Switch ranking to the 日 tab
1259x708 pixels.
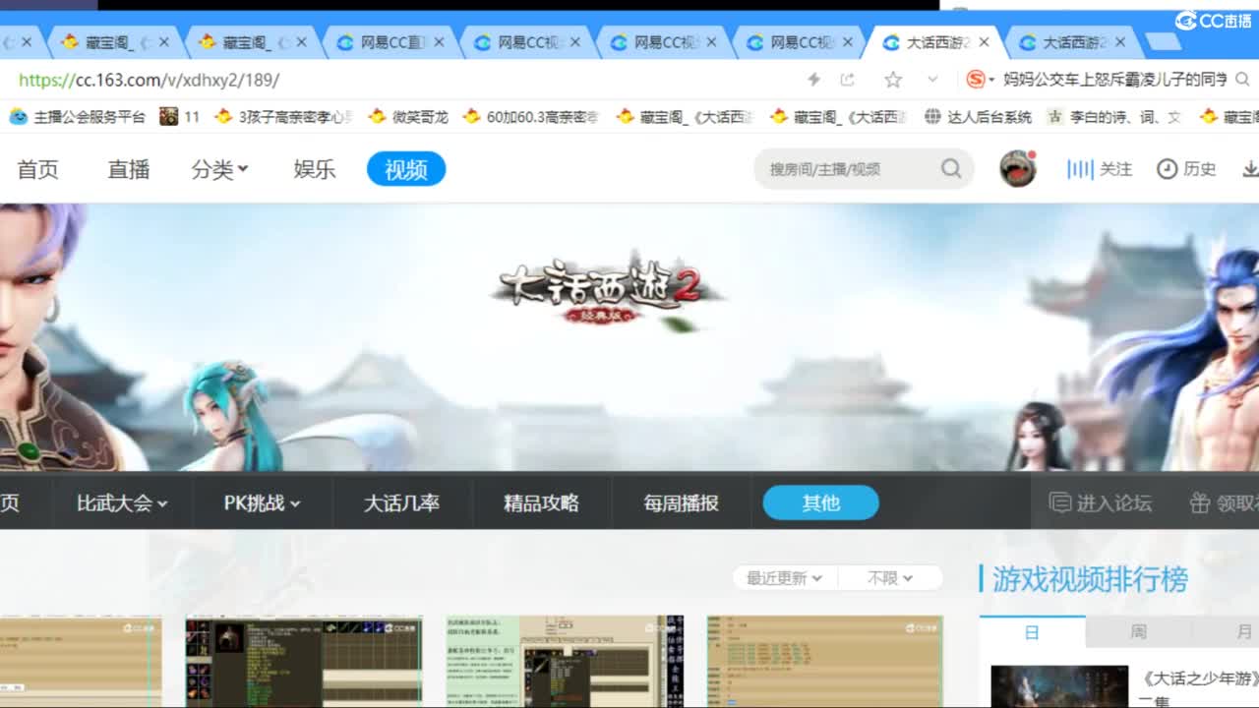[1032, 631]
